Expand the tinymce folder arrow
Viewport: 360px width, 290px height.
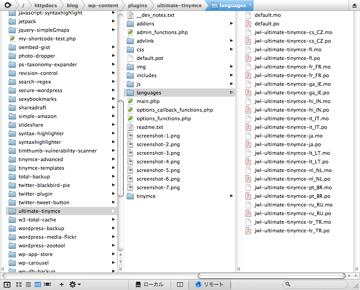[x=232, y=196]
